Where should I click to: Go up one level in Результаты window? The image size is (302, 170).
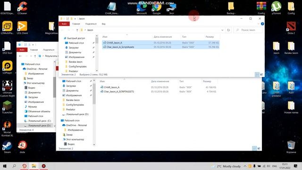35,56
